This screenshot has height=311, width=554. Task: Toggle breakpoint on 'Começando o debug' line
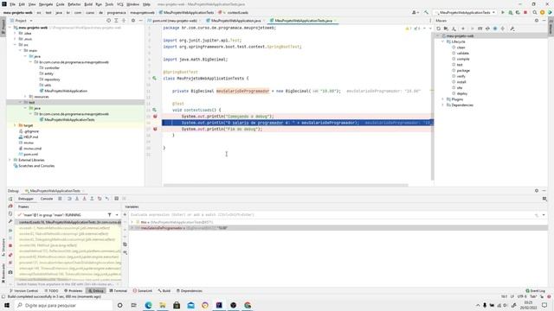[155, 117]
